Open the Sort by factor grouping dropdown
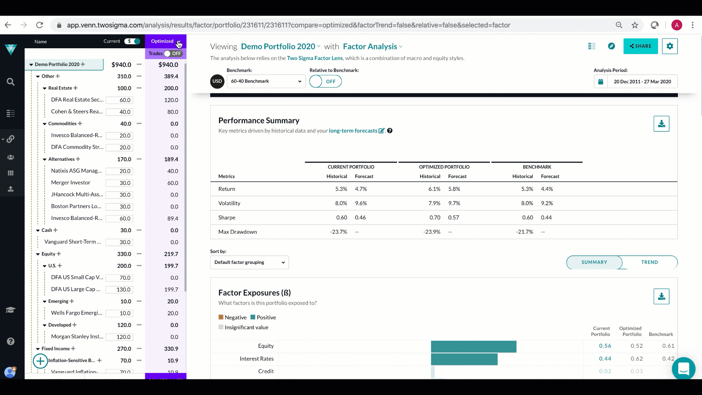Image resolution: width=702 pixels, height=395 pixels. pyautogui.click(x=249, y=262)
